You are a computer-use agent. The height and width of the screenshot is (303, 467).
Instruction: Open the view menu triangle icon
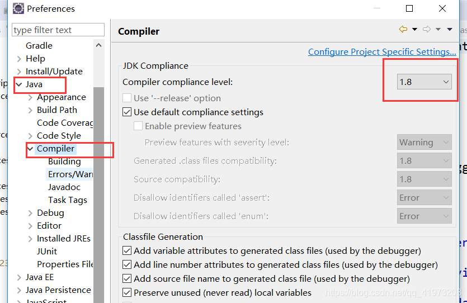pyautogui.click(x=450, y=29)
